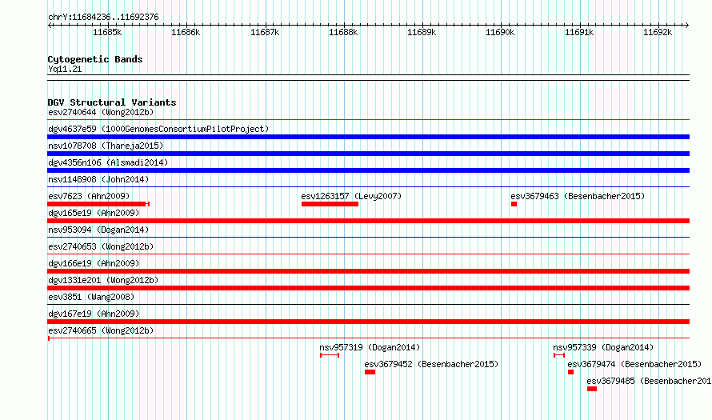This screenshot has width=712, height=420.
Task: Click the 11688k ruler position
Action: [343, 32]
